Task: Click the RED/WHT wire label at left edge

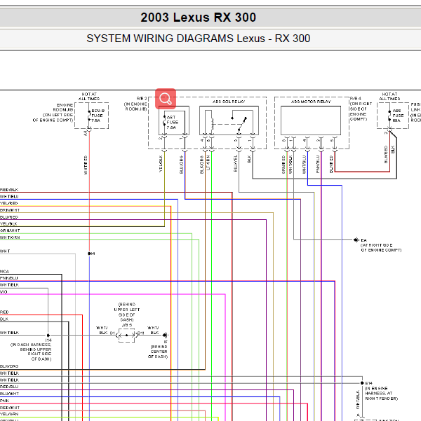Action: [x=10, y=408]
